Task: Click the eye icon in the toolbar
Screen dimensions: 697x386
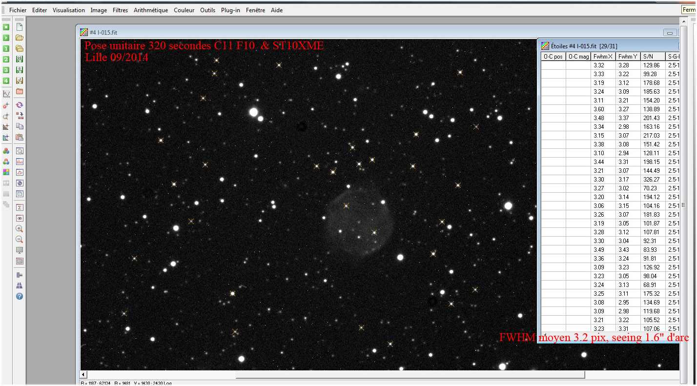Action: click(x=20, y=218)
